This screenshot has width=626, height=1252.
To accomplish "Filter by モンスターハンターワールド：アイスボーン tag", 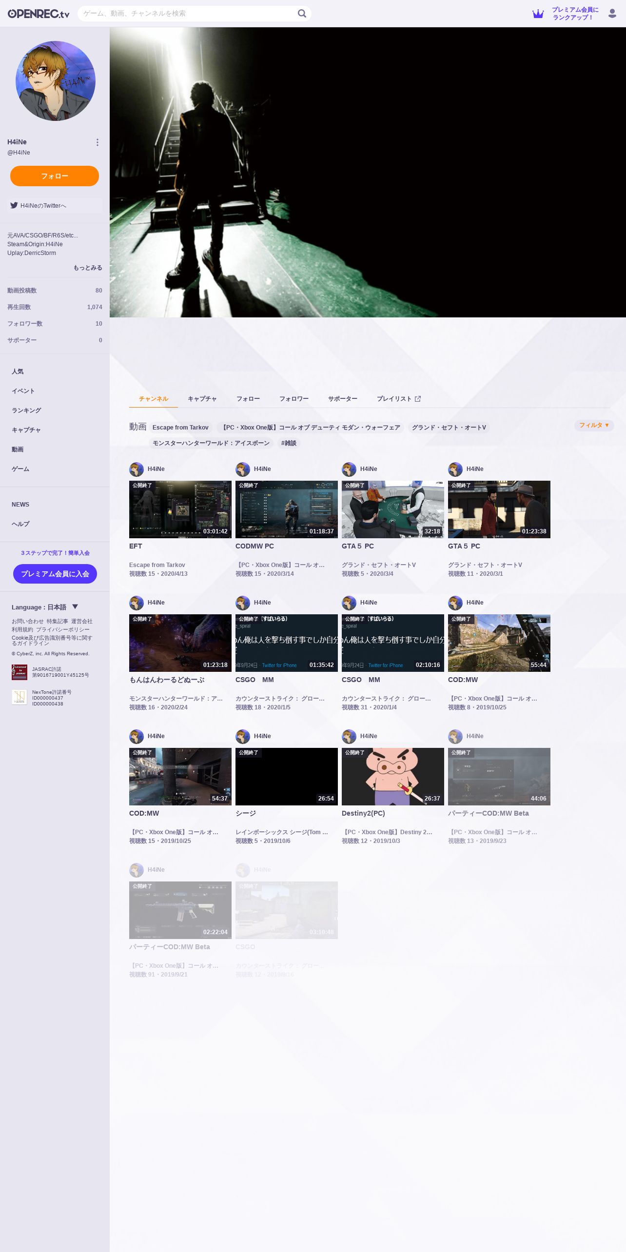I will [x=211, y=443].
